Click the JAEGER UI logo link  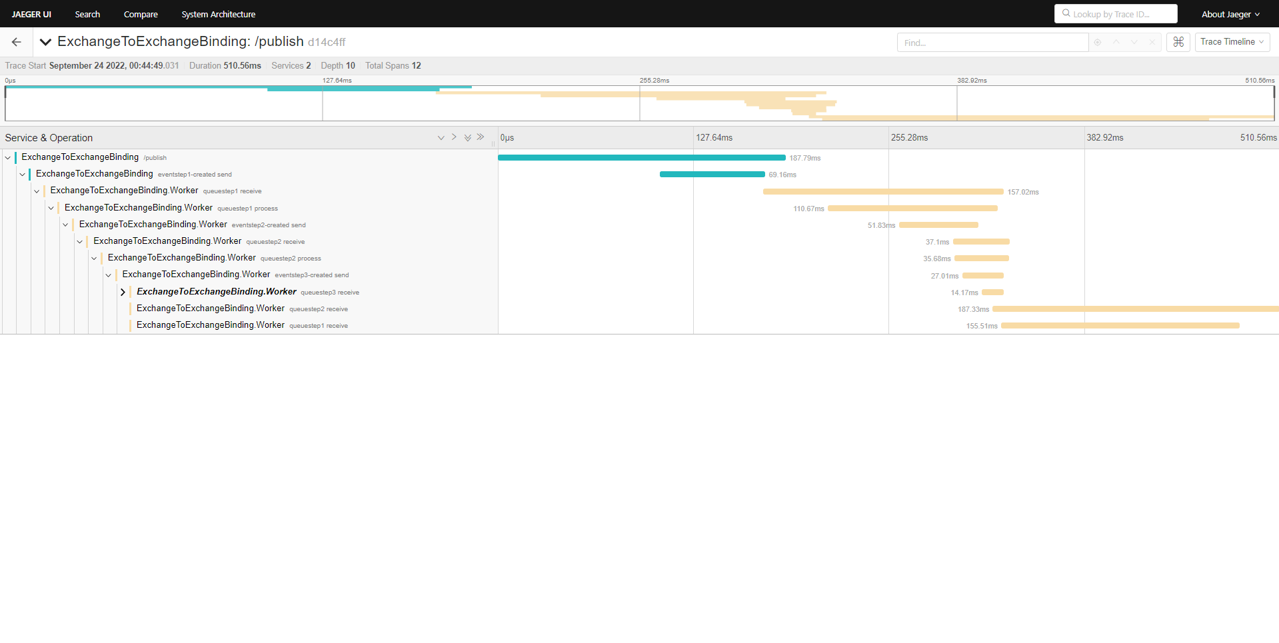pos(31,14)
